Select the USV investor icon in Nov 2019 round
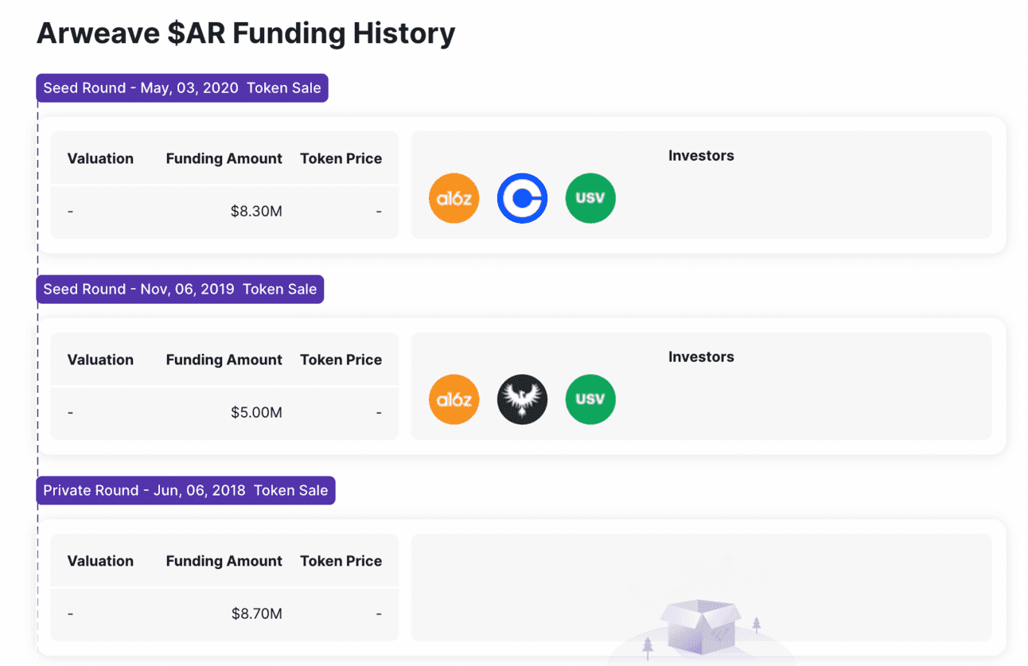Image resolution: width=1028 pixels, height=666 pixels. tap(590, 399)
